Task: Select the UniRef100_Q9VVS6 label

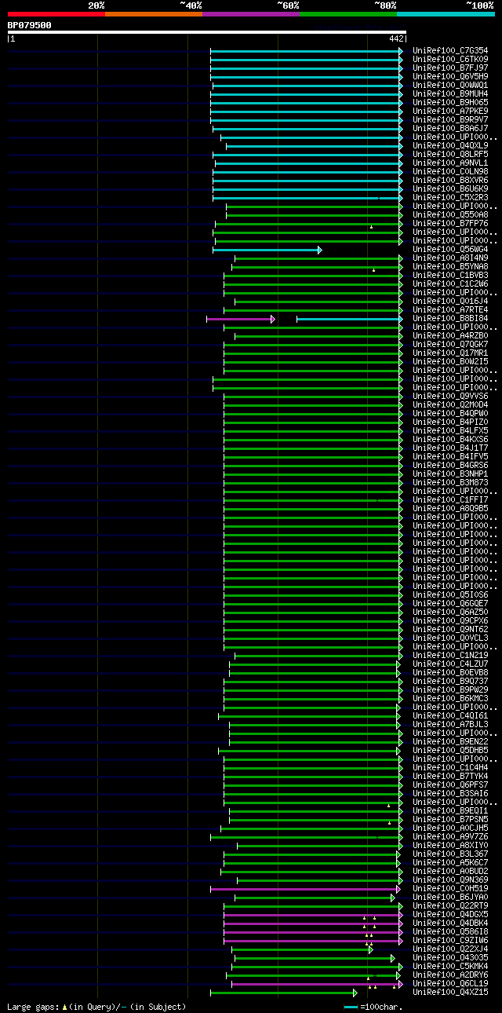Action: pyautogui.click(x=450, y=397)
